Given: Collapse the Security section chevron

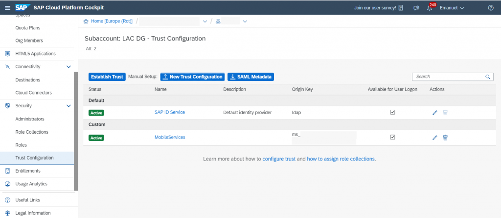Looking at the screenshot, I should click(x=68, y=106).
